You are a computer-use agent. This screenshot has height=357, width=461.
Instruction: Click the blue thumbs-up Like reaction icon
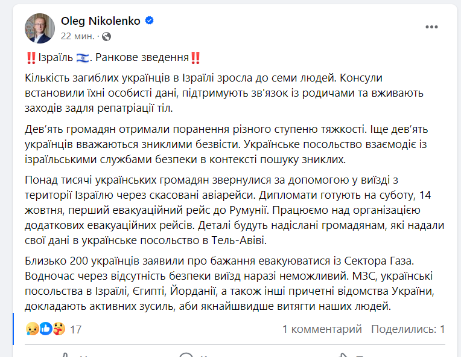45,329
